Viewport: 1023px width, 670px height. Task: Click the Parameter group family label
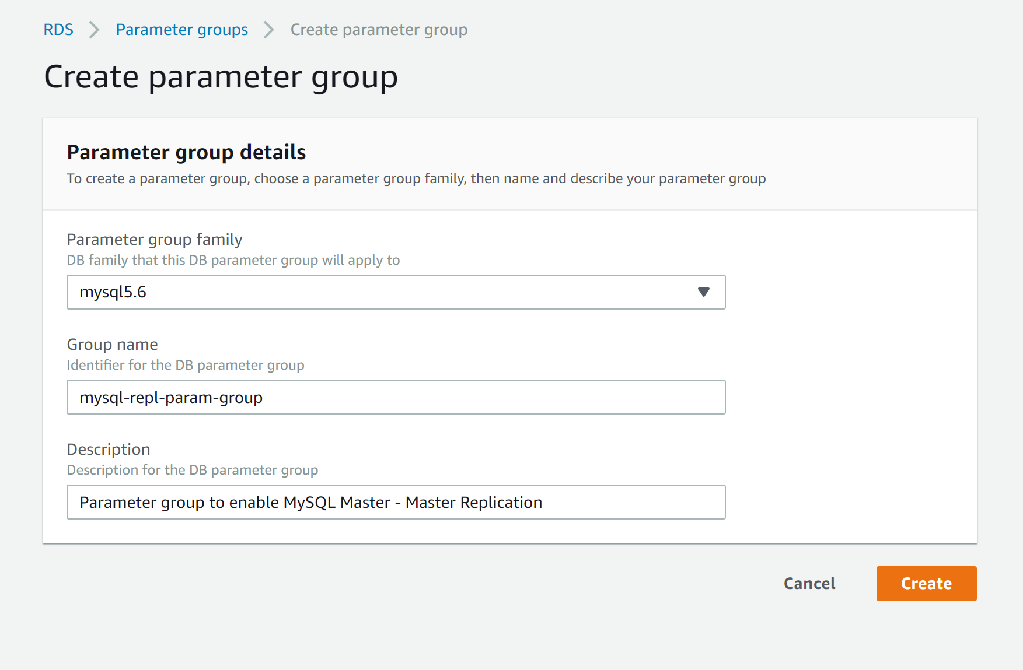[x=155, y=239]
